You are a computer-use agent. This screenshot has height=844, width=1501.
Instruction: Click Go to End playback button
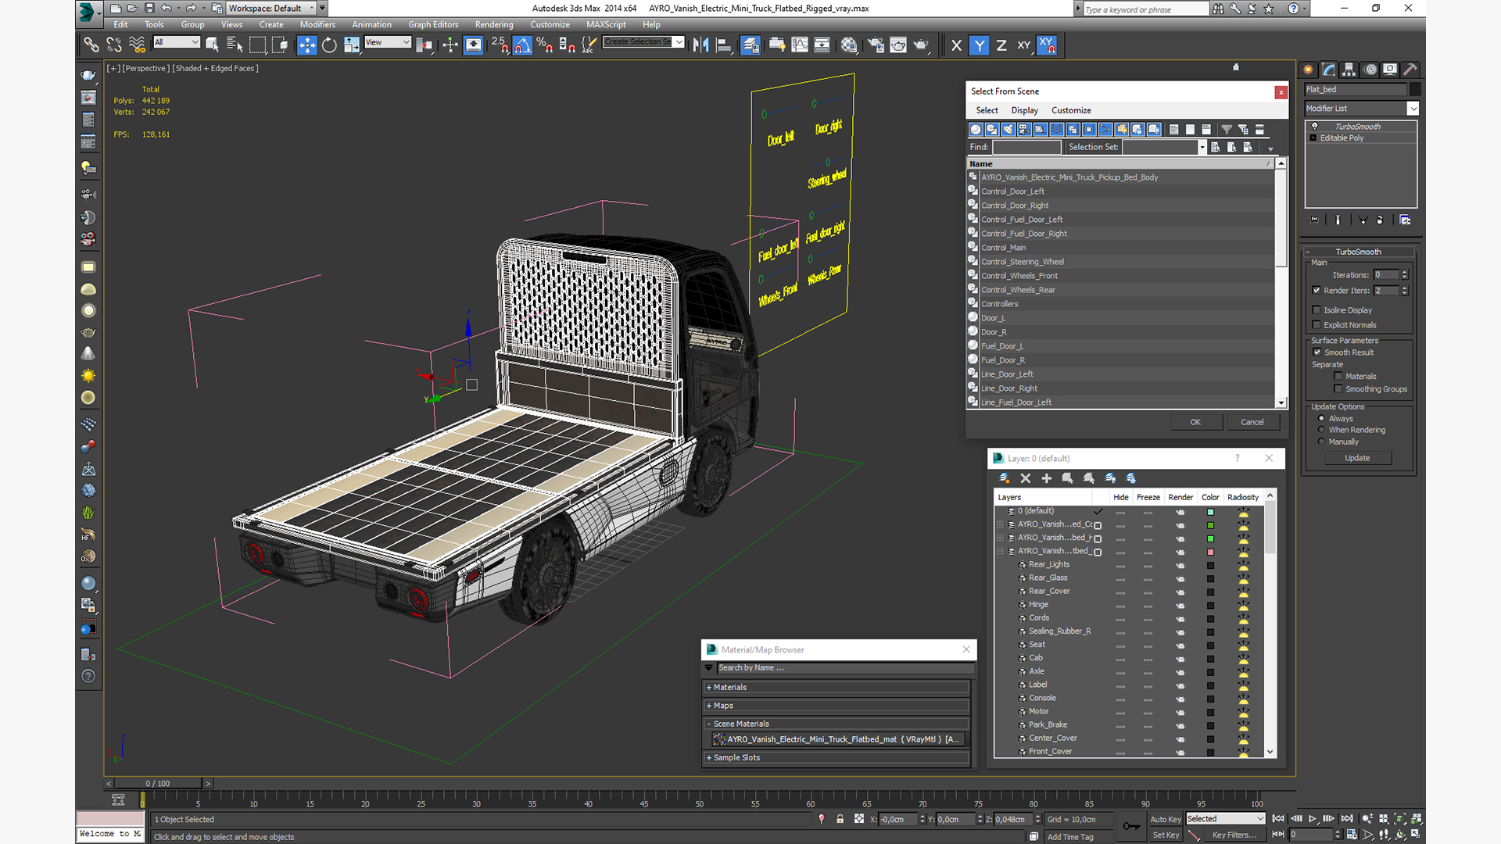tap(1347, 819)
